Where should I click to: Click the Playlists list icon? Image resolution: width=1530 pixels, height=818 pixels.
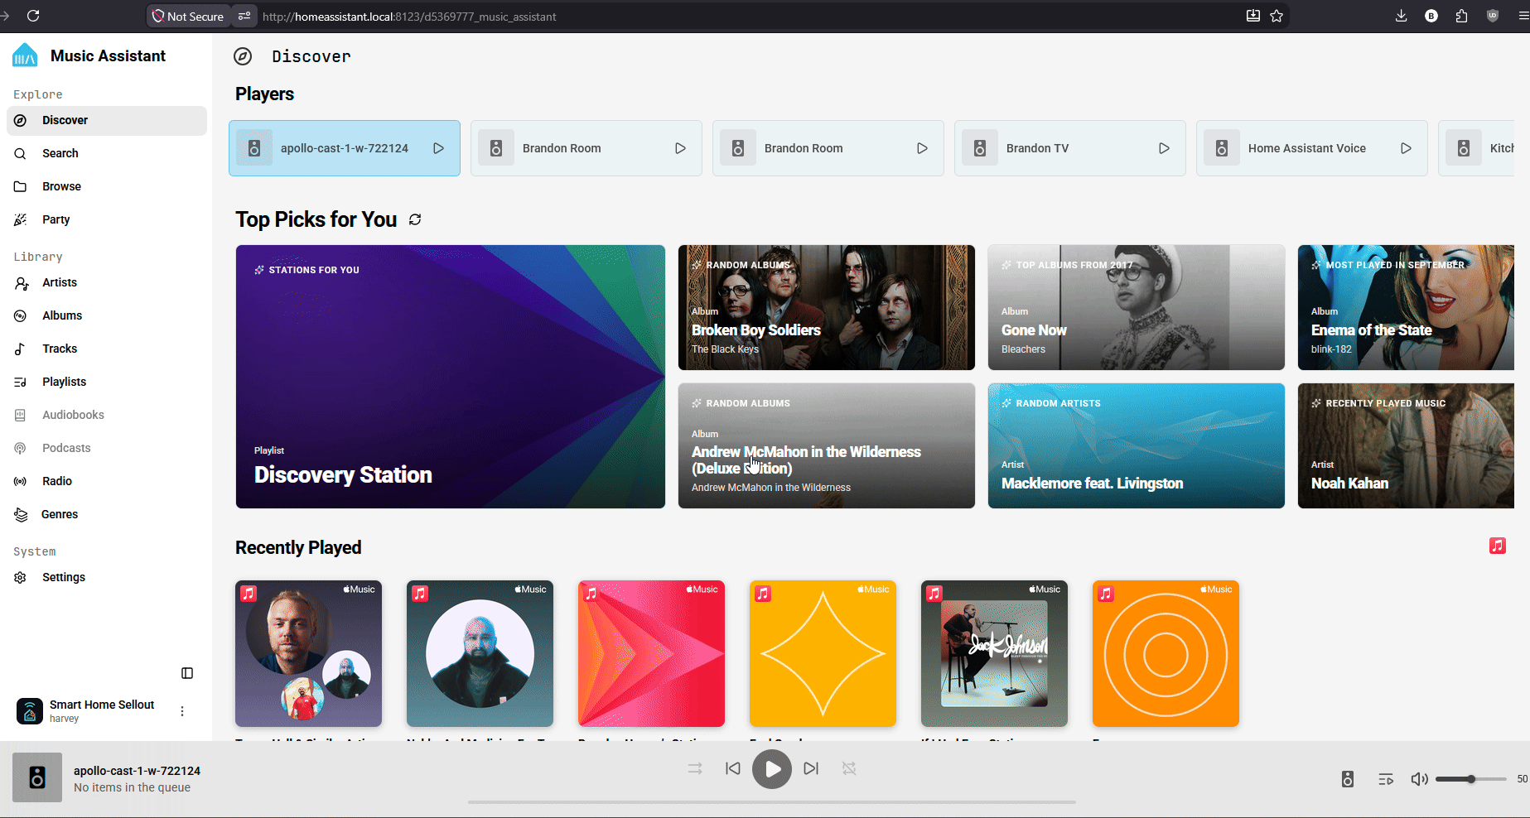point(21,382)
